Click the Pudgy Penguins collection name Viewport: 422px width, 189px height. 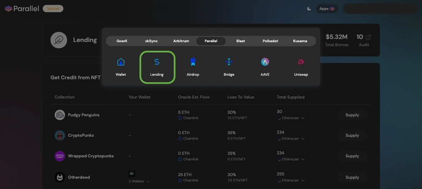(84, 115)
